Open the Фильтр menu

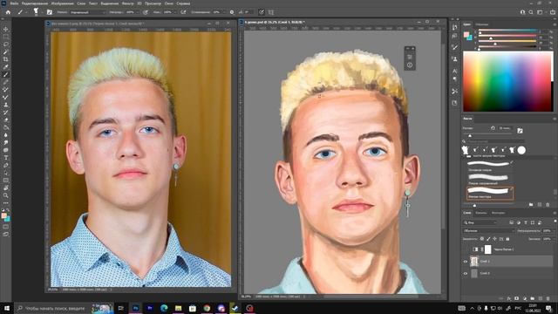[x=128, y=3]
